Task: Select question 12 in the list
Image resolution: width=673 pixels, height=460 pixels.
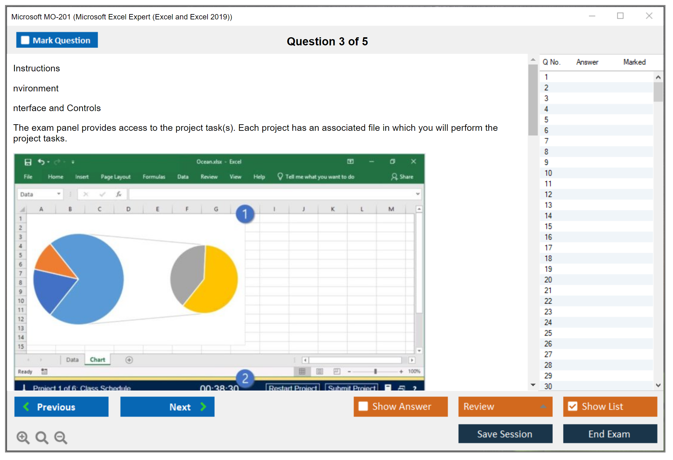Action: click(x=548, y=194)
